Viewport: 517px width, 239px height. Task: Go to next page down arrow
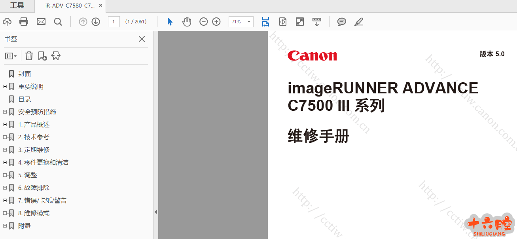96,22
